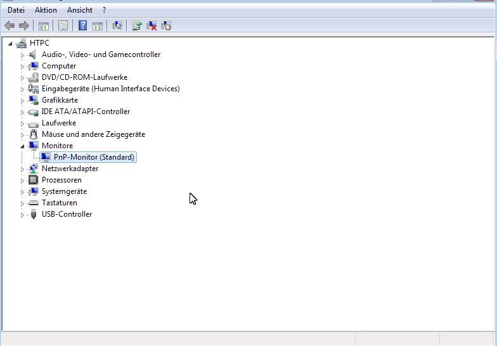Open the Ansicht menu
Viewport: 497px width, 346px height.
coord(80,10)
